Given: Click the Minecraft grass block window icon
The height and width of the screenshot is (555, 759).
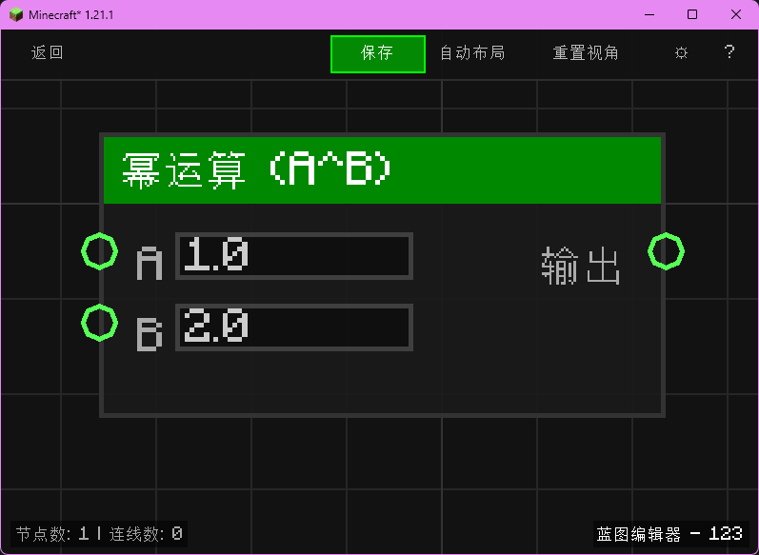Looking at the screenshot, I should (x=16, y=14).
